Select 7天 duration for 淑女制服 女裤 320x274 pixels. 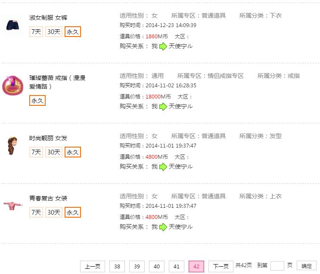tap(36, 31)
